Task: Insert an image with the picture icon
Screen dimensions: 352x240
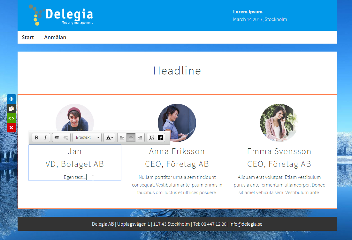Action: (x=151, y=138)
